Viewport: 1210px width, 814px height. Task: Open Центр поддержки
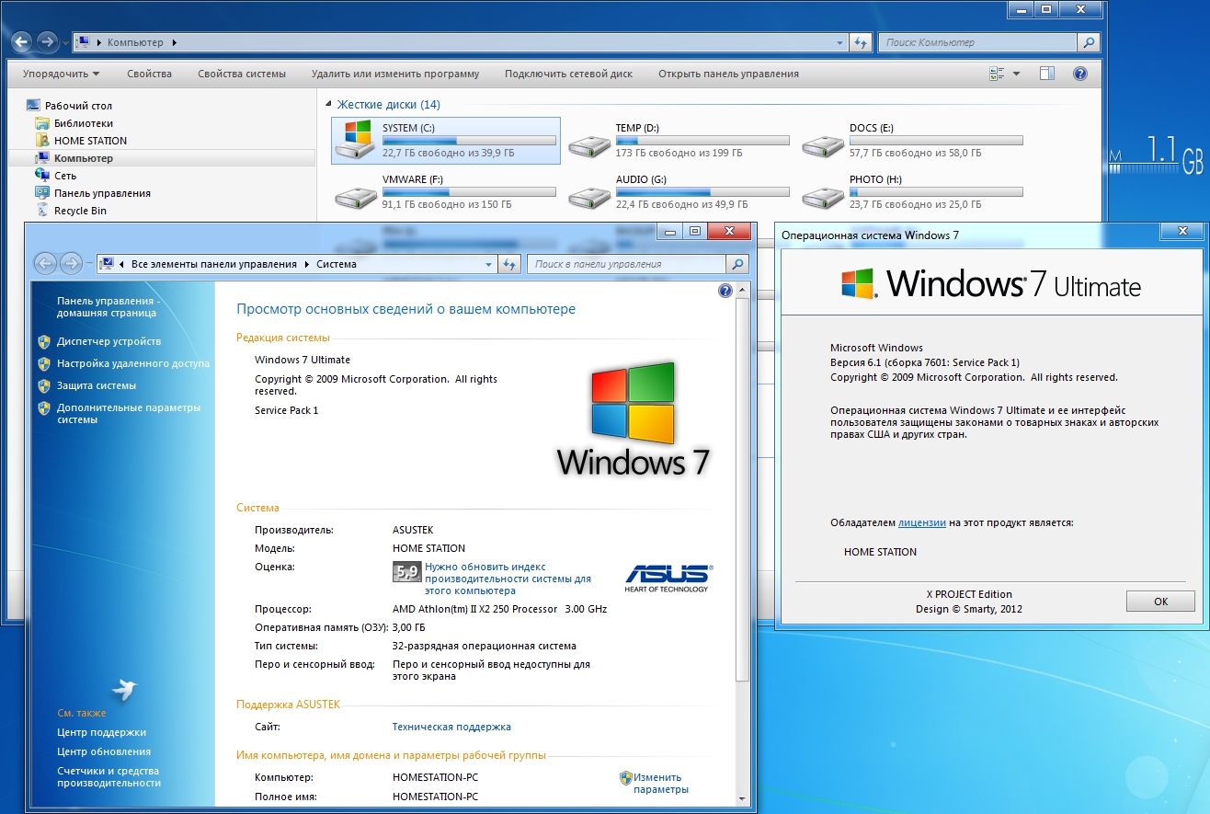tap(101, 732)
